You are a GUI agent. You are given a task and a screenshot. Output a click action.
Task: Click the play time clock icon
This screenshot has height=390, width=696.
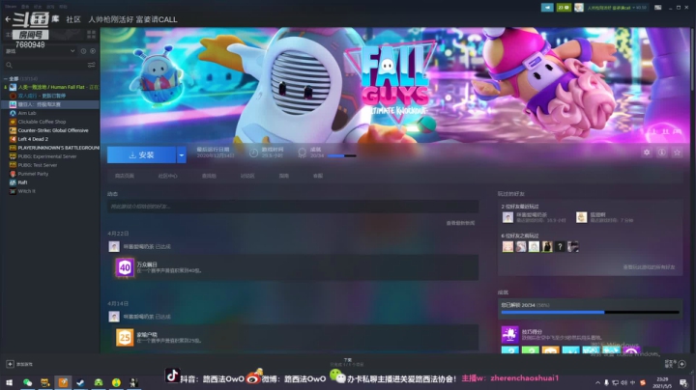pos(253,153)
